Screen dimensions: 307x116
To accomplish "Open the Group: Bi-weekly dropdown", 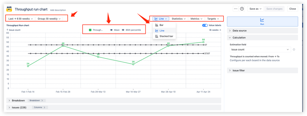I will coord(49,19).
